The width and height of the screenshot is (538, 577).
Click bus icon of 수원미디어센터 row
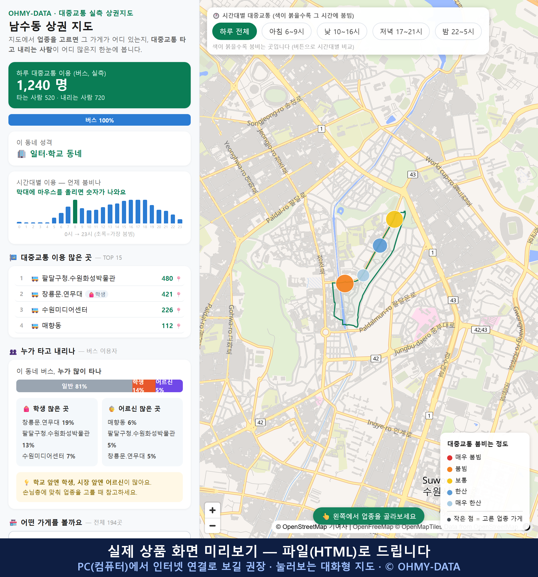35,310
